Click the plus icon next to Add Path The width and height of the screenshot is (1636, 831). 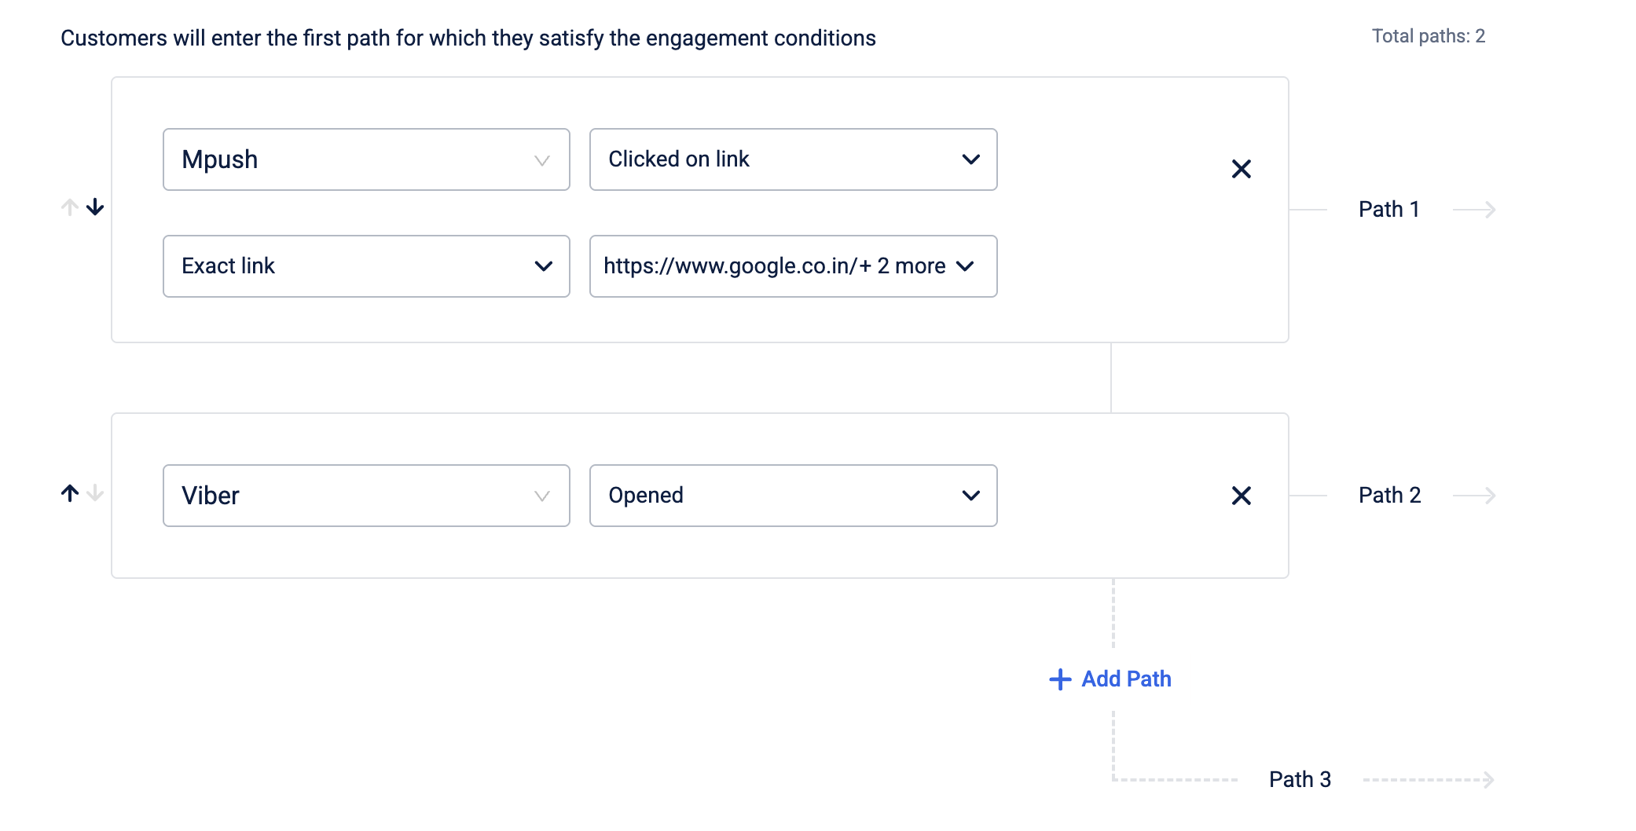coord(1060,679)
